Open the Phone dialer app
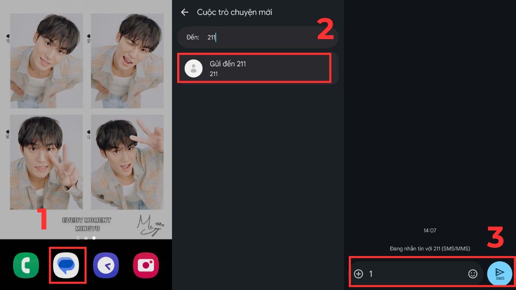Image resolution: width=516 pixels, height=290 pixels. 26,266
